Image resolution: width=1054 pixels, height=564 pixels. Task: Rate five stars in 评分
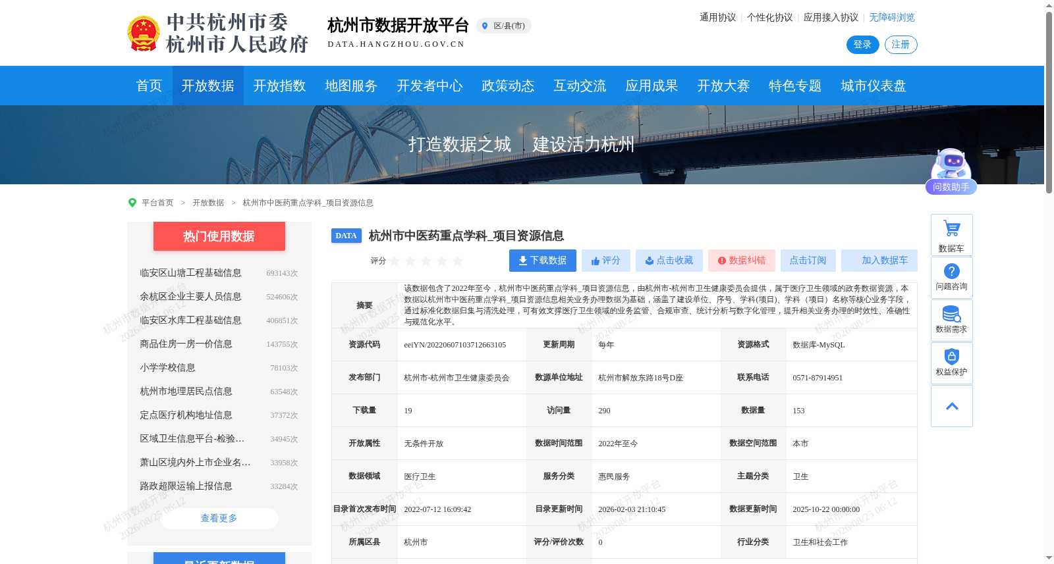[x=458, y=261]
